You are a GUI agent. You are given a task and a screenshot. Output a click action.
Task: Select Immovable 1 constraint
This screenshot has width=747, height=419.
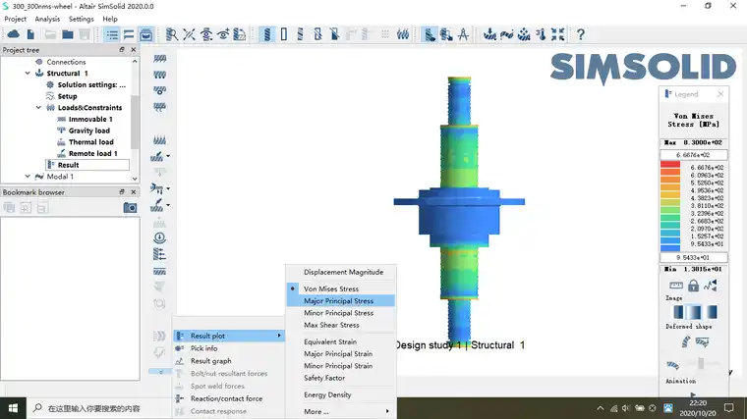tap(90, 120)
